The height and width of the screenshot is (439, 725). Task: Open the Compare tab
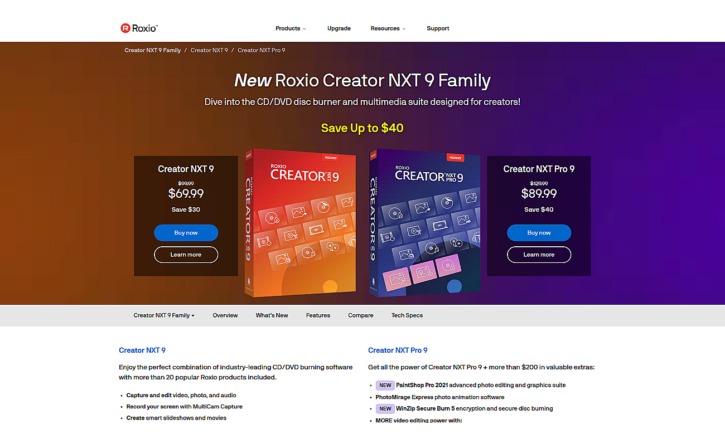pos(361,315)
